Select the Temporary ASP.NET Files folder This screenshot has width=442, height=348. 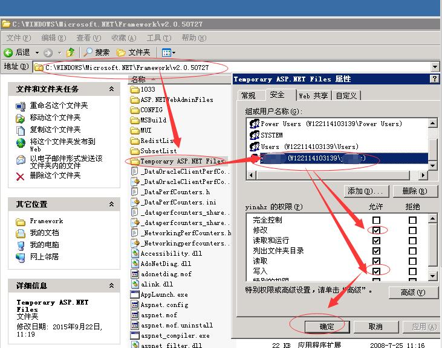tap(178, 161)
